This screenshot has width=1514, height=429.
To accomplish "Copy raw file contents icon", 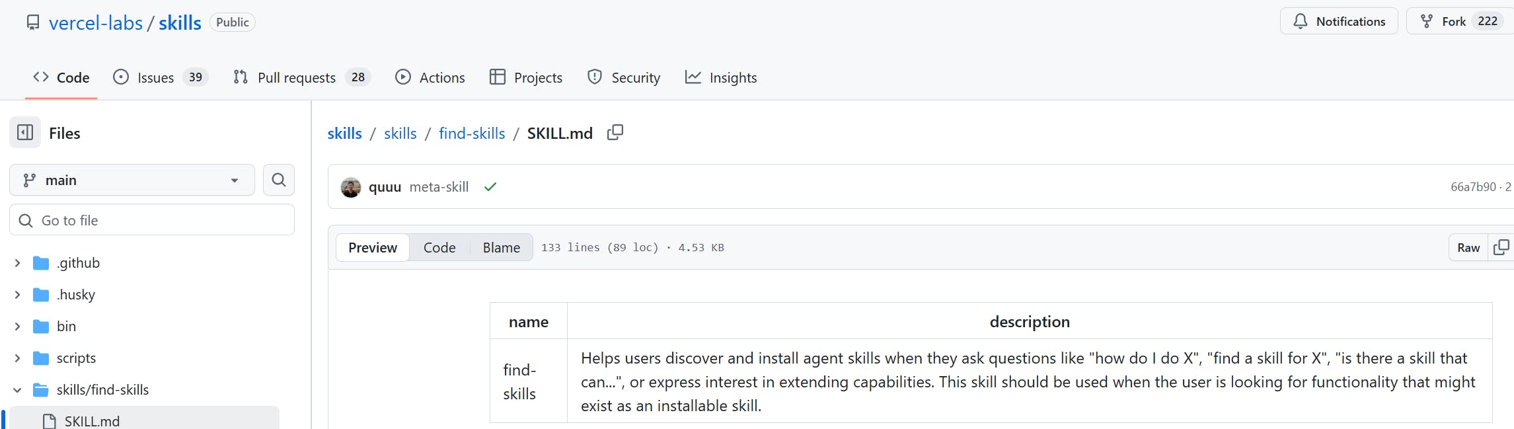I will point(1501,247).
